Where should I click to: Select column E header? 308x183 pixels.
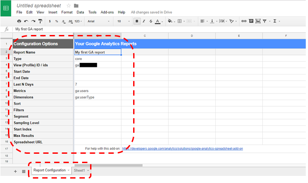(239, 36)
